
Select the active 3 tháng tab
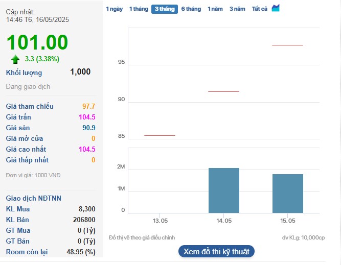tap(164, 9)
